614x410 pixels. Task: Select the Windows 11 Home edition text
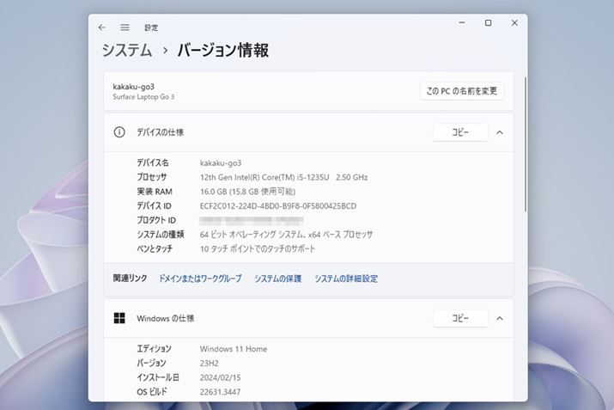pos(234,349)
